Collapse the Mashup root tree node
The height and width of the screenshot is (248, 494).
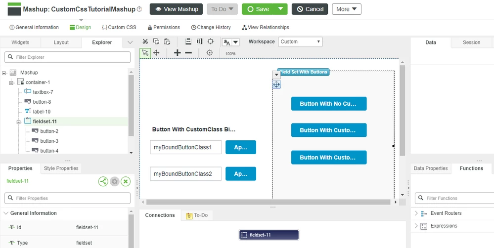coord(4,73)
